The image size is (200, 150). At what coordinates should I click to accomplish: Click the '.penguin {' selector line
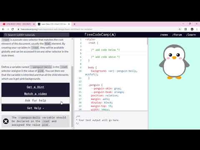pyautogui.click(x=95, y=85)
